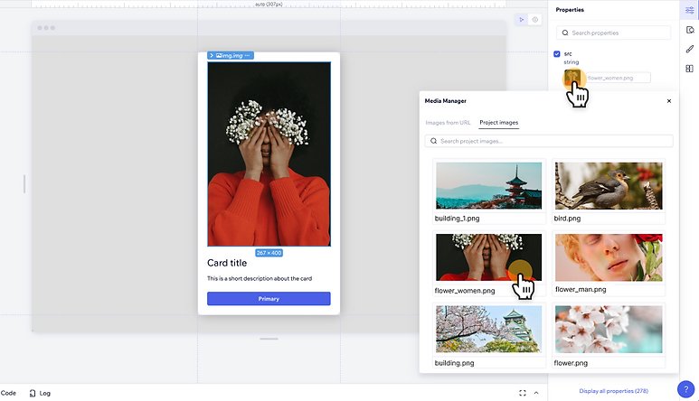Open the brush styles panel icon
699x401 pixels.
[x=690, y=49]
